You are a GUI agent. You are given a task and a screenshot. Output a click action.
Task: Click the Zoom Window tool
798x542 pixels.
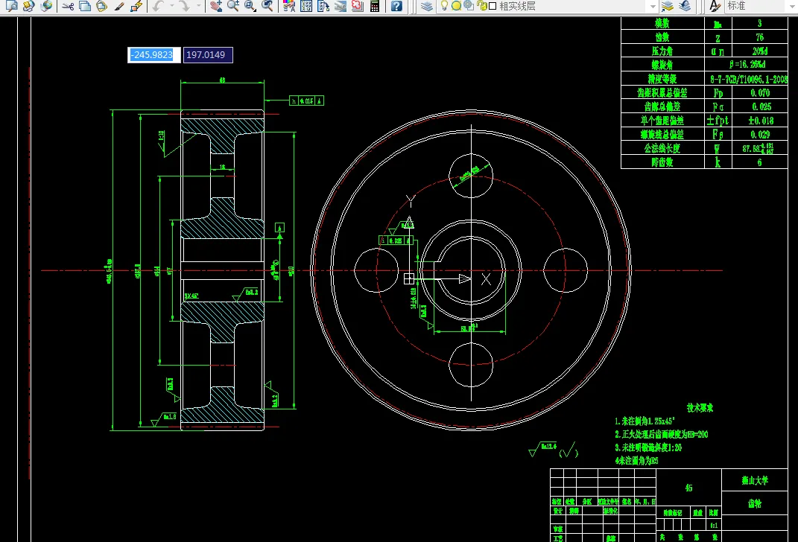(250, 6)
